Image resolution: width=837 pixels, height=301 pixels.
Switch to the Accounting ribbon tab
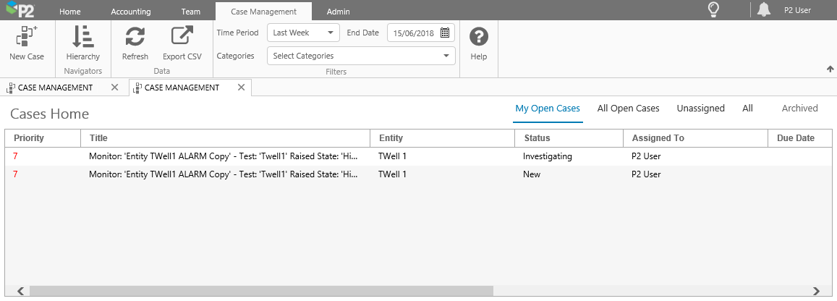tap(131, 12)
